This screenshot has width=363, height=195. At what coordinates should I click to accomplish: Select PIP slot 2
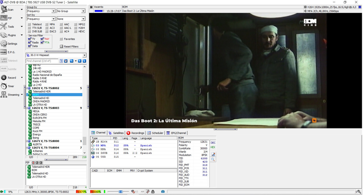point(37,163)
